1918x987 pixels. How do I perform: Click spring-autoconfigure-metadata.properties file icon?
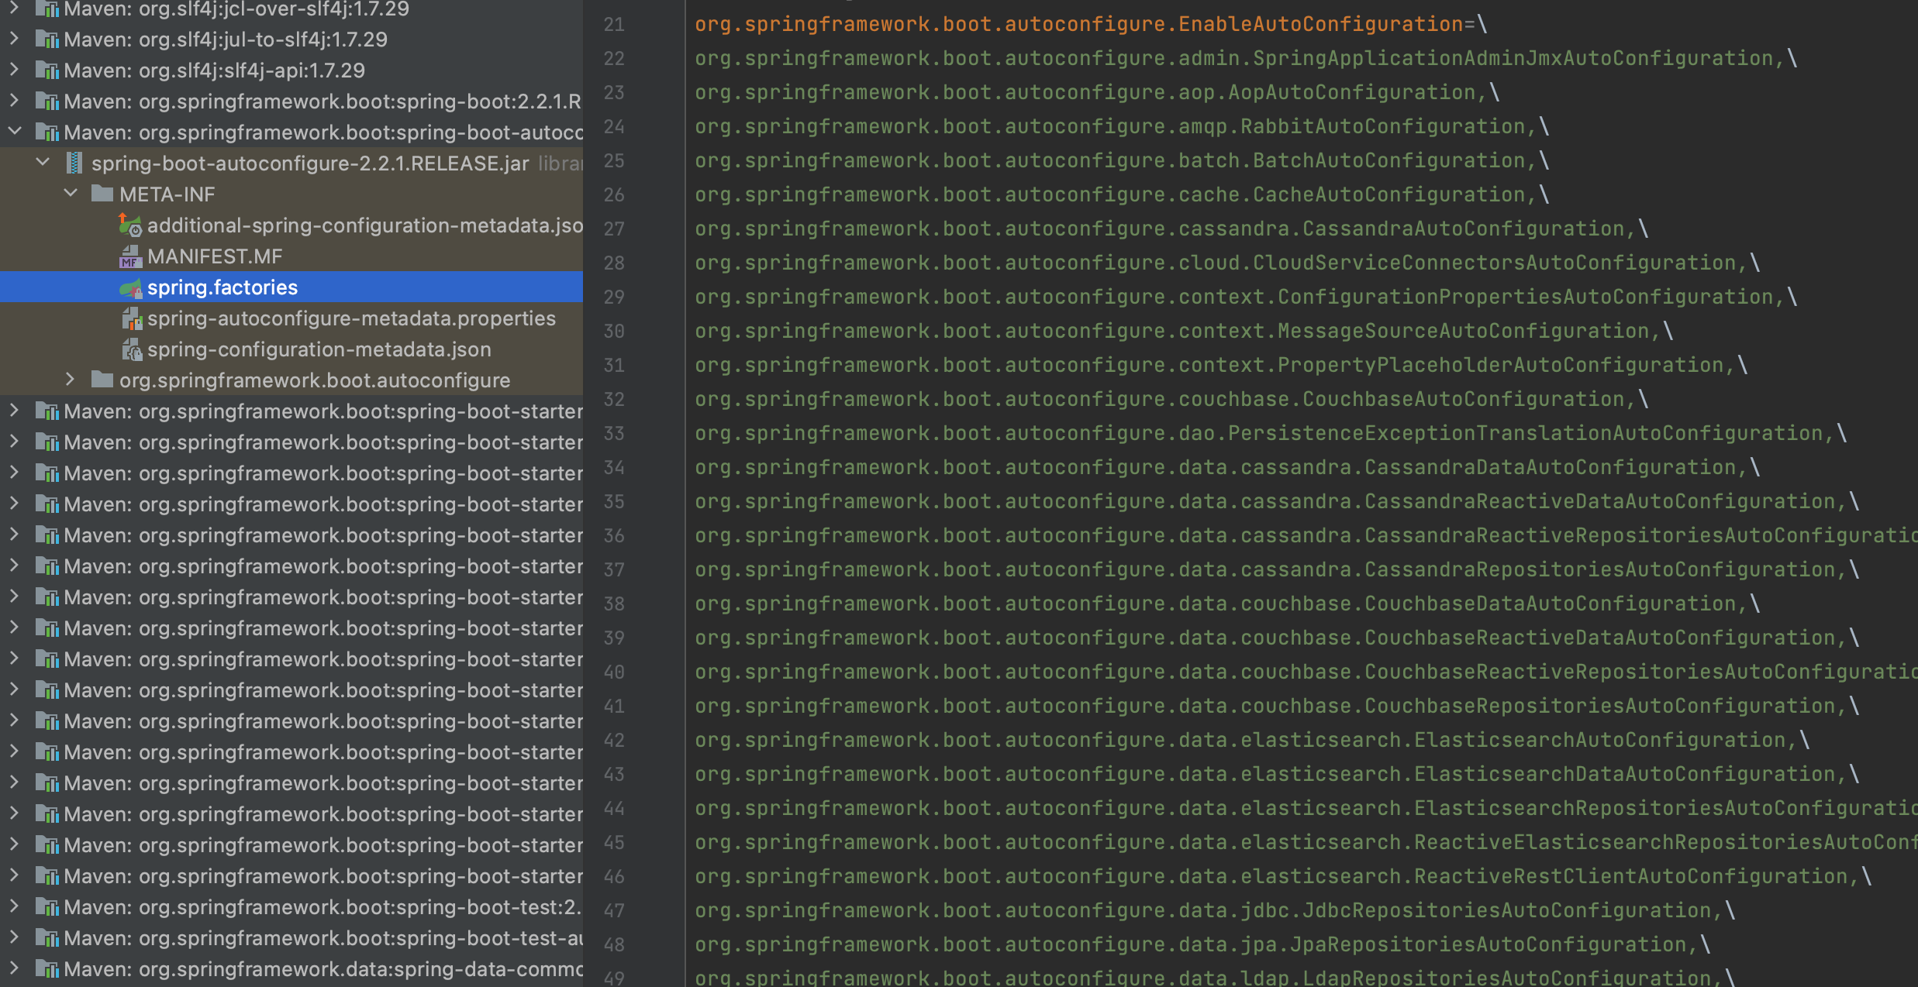[132, 318]
